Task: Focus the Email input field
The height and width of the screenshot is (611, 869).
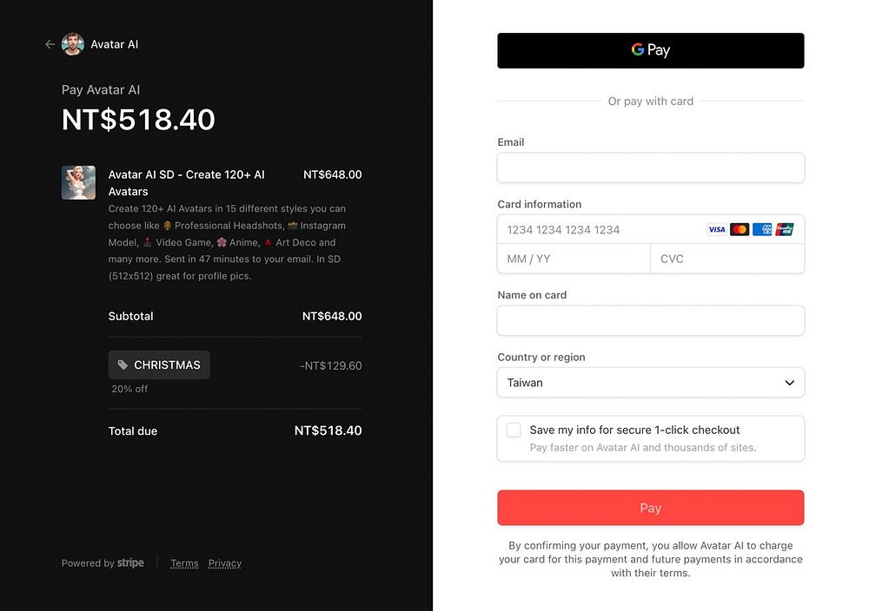Action: [x=650, y=168]
